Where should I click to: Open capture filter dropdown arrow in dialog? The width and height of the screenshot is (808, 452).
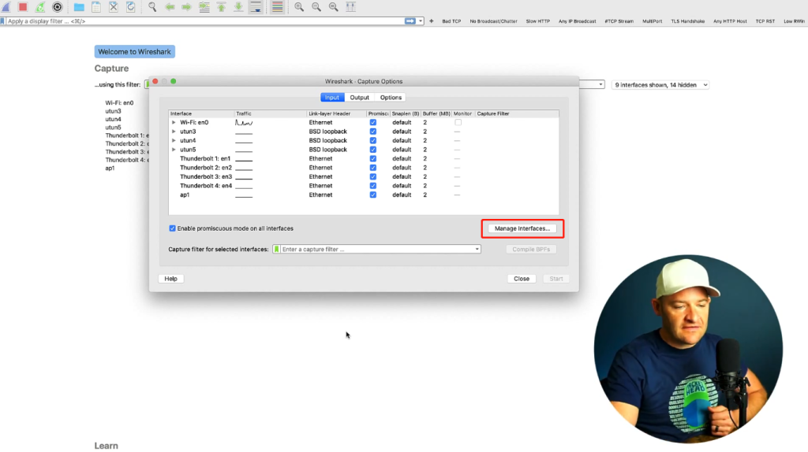click(x=477, y=250)
